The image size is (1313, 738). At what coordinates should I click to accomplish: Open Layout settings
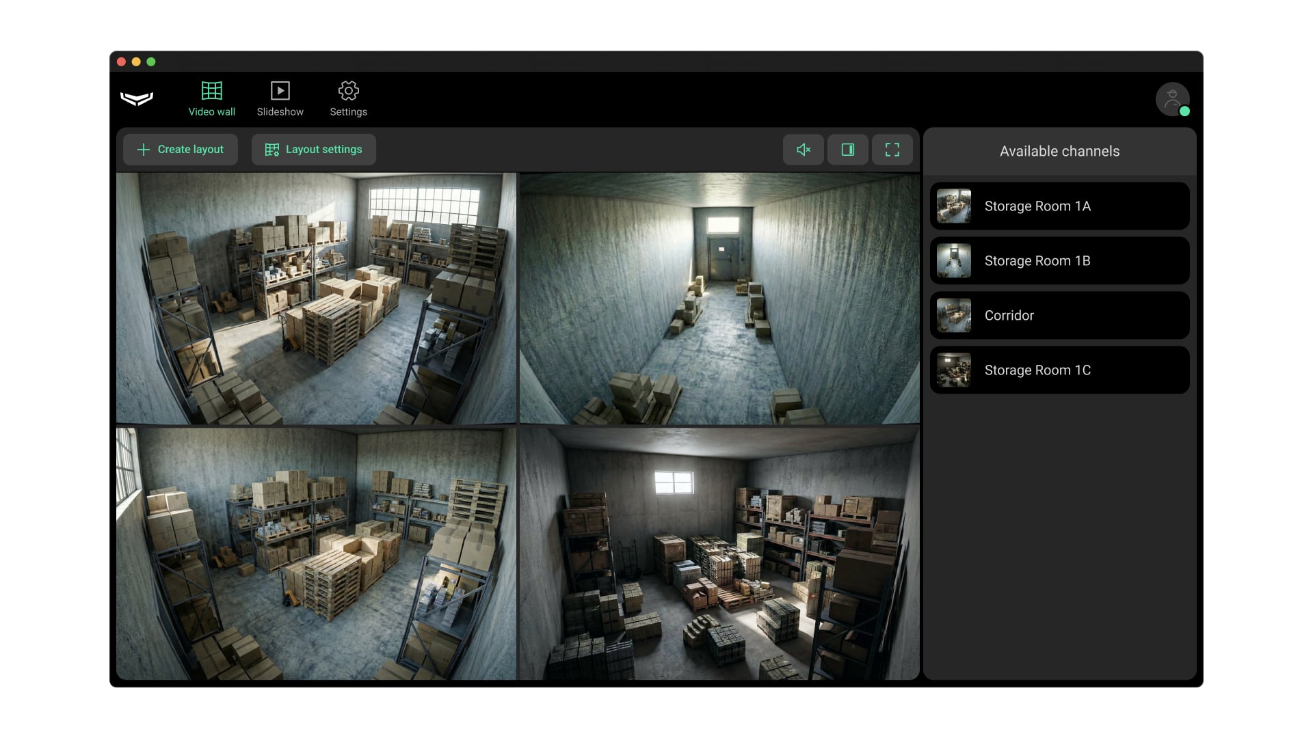314,149
